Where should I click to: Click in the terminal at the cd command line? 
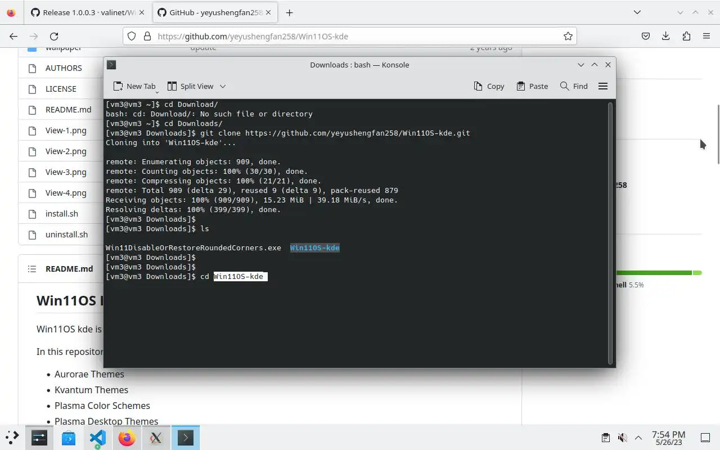186,276
